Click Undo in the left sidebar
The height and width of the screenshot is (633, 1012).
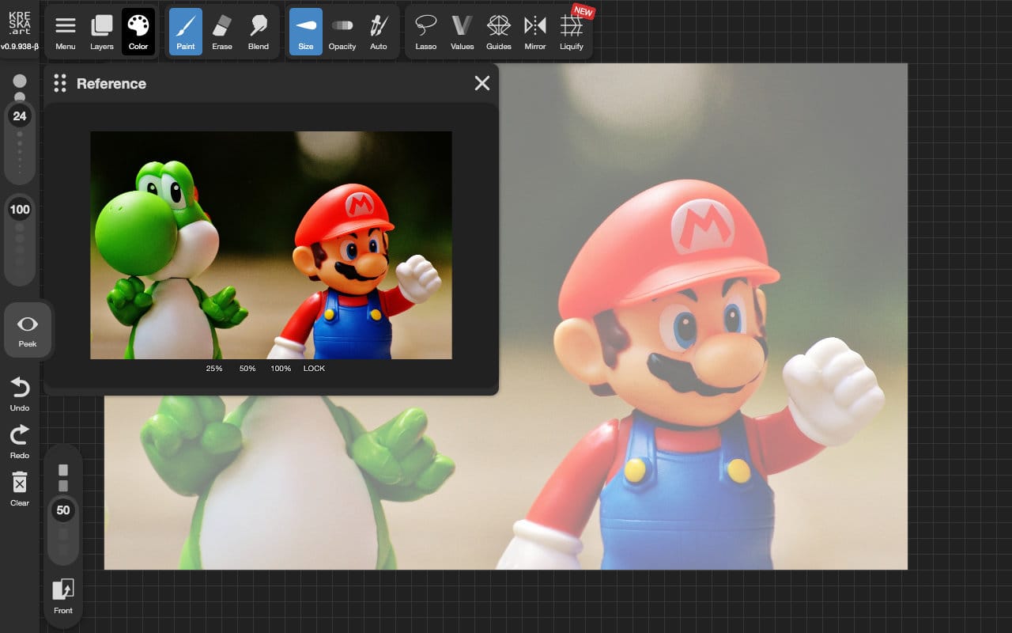pos(17,392)
